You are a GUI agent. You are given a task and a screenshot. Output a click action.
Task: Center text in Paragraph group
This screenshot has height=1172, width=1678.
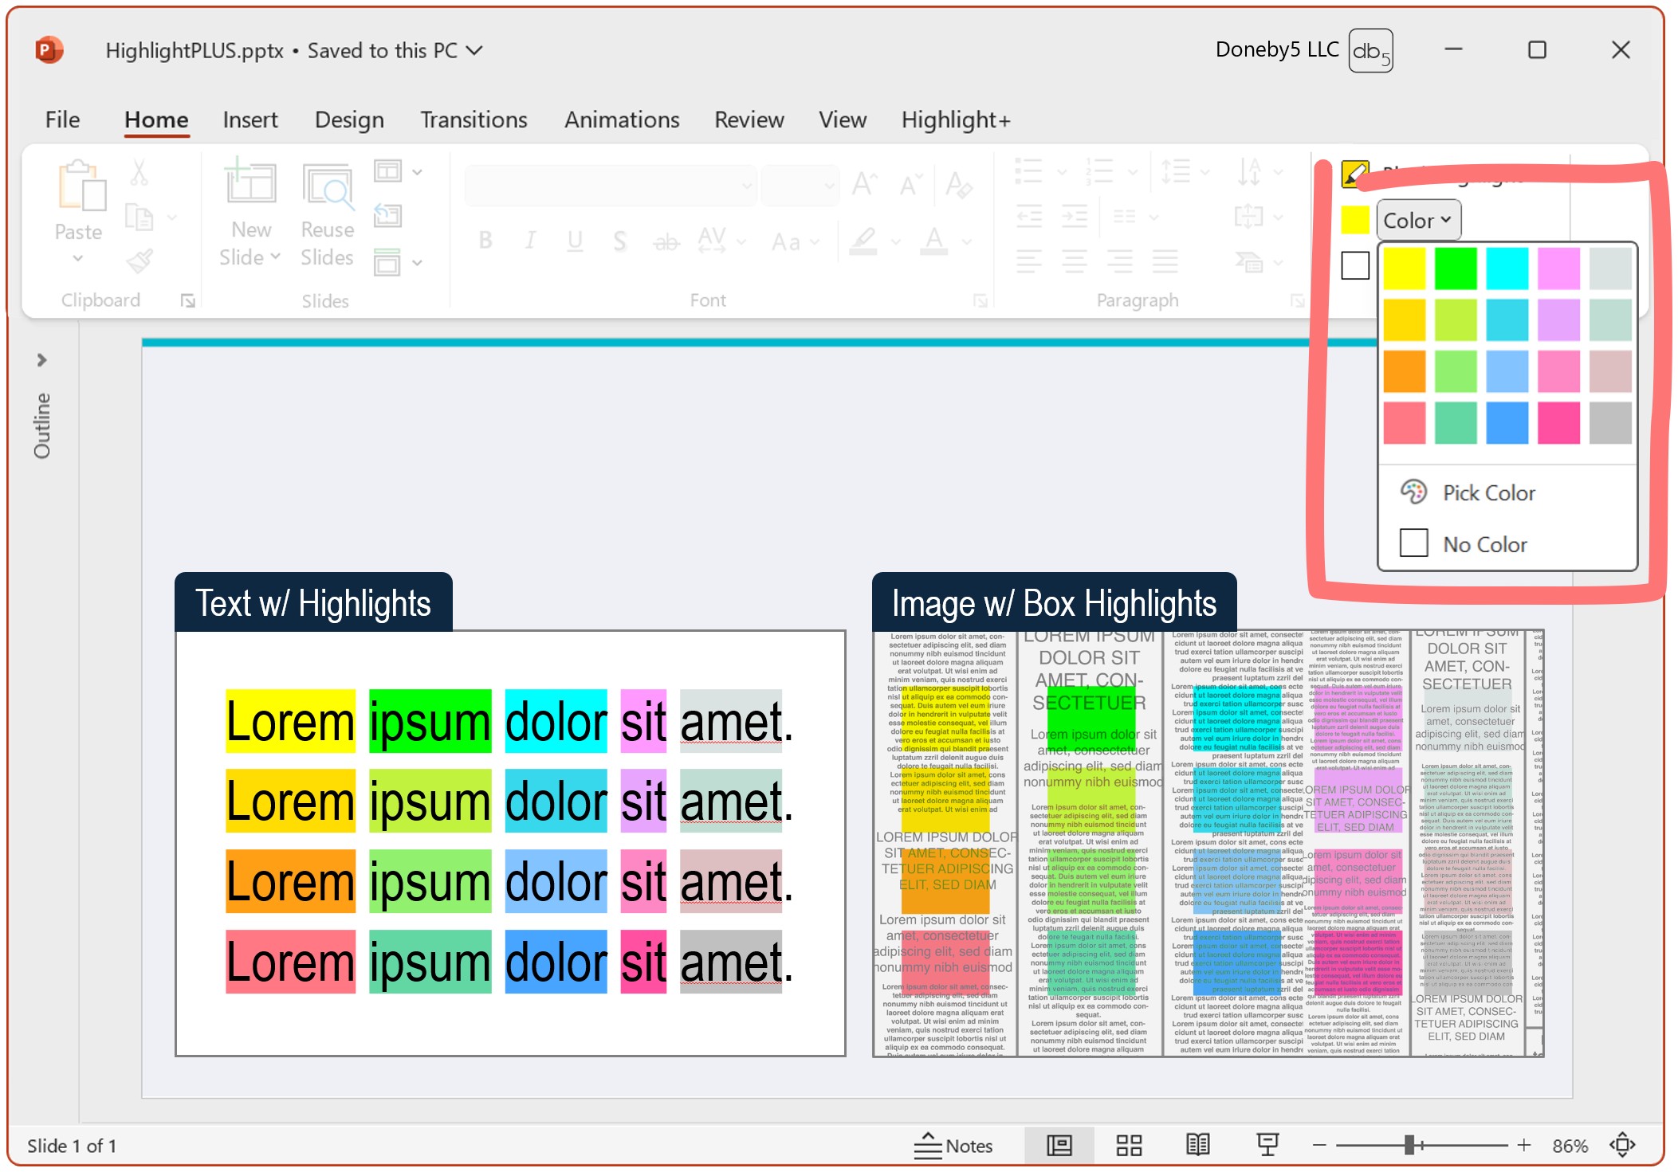pos(1075,261)
